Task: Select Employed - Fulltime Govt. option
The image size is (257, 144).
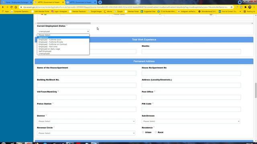Action: tap(63, 40)
